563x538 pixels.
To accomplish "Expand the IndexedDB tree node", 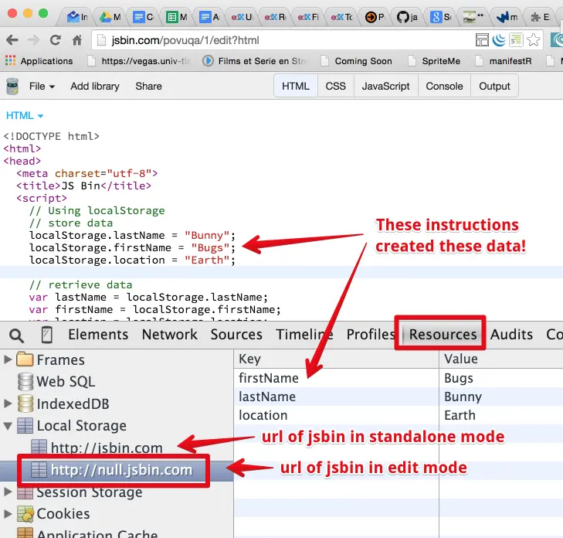I will 8,403.
